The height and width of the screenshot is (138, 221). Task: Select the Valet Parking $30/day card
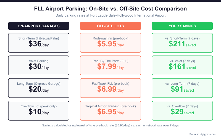[x=39, y=65]
